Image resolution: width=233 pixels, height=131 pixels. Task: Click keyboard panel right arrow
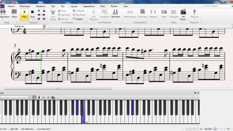[48, 98]
